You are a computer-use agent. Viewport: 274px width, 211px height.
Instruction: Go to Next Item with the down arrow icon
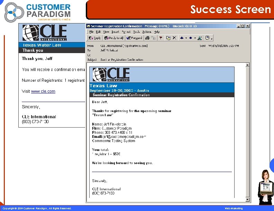[191, 38]
